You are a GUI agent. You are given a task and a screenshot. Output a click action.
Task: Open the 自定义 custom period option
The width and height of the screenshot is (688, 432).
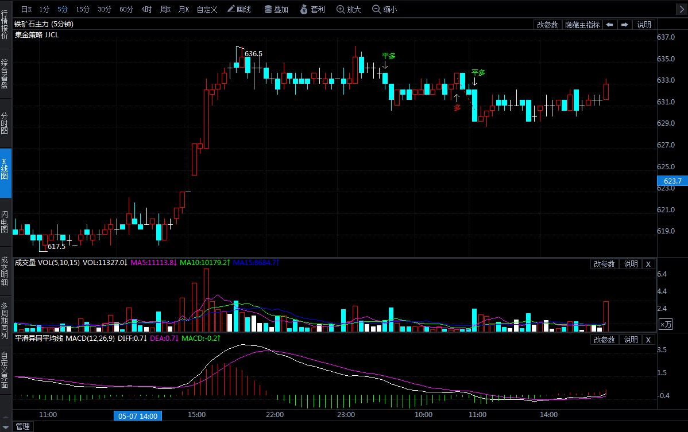tap(207, 9)
